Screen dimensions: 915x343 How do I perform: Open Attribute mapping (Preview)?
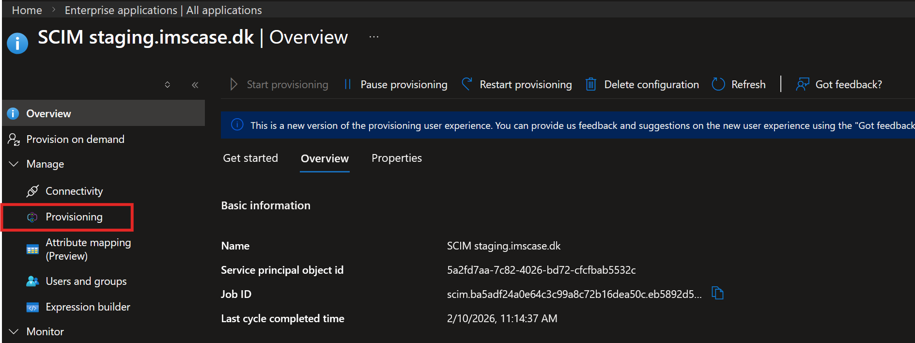tap(88, 249)
